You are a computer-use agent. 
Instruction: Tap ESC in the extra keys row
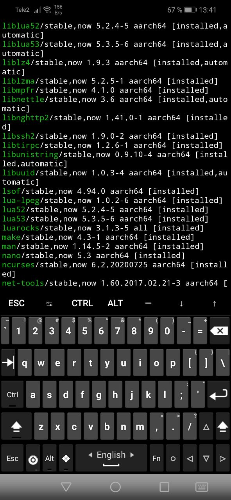[x=16, y=304]
